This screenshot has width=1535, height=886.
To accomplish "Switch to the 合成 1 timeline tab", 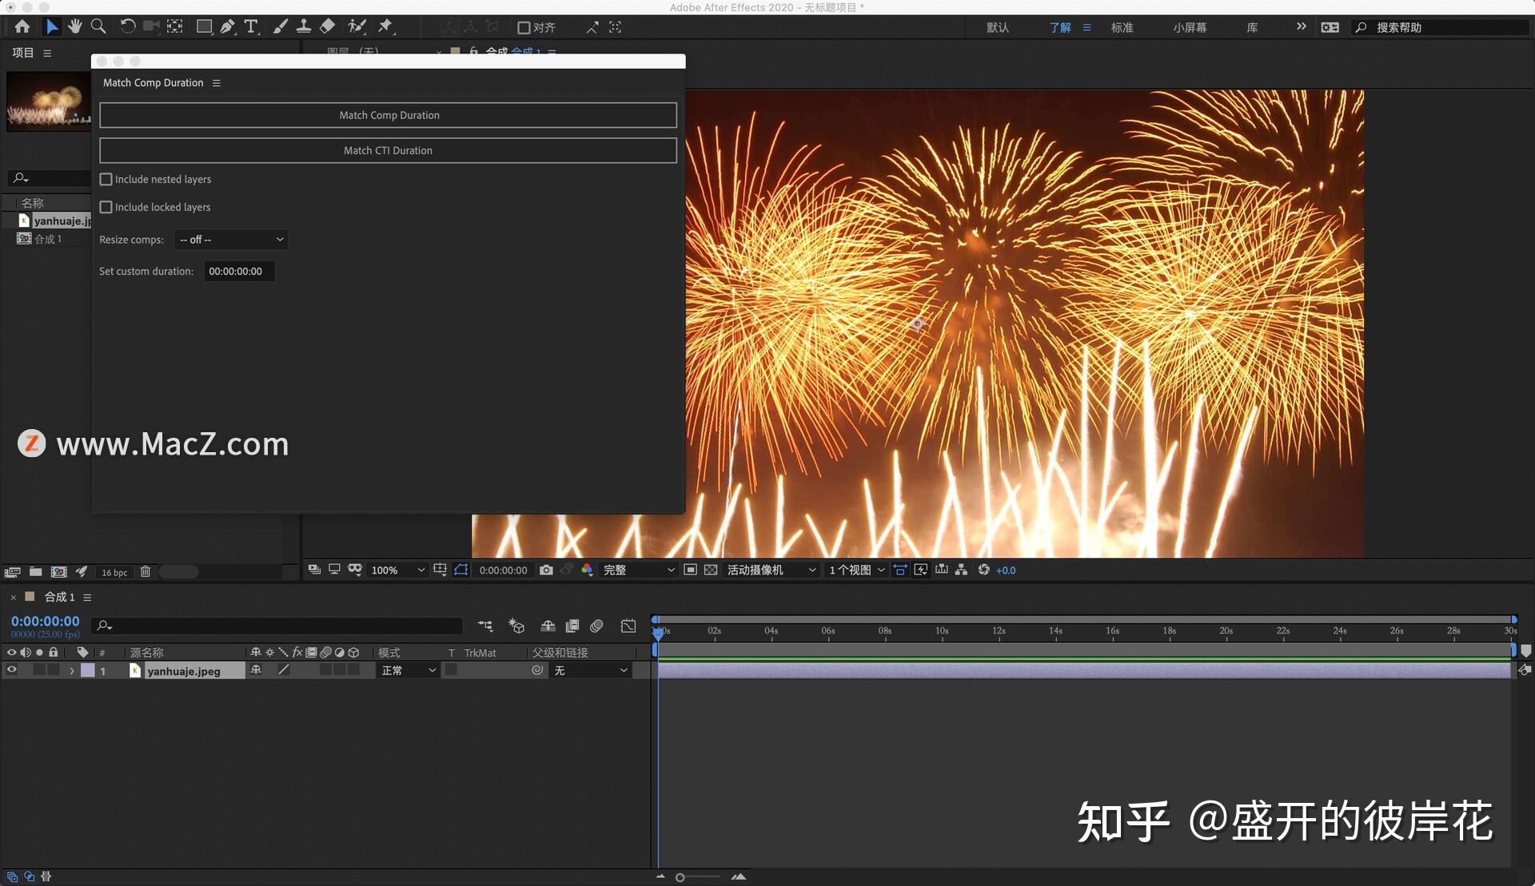I will pyautogui.click(x=59, y=597).
